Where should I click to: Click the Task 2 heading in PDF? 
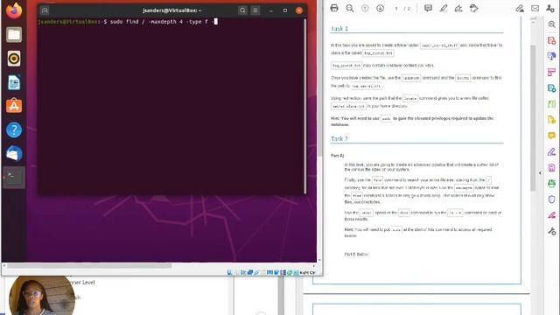coord(339,138)
